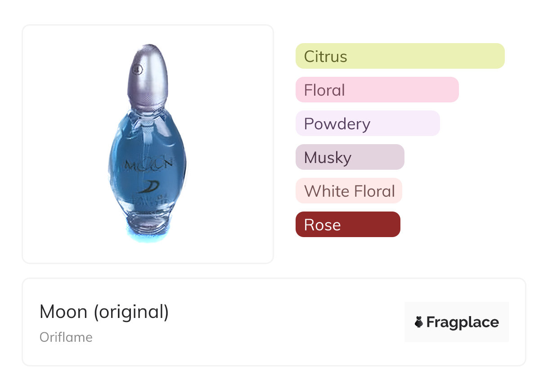Click the "(original)" part of the title

[x=131, y=312]
